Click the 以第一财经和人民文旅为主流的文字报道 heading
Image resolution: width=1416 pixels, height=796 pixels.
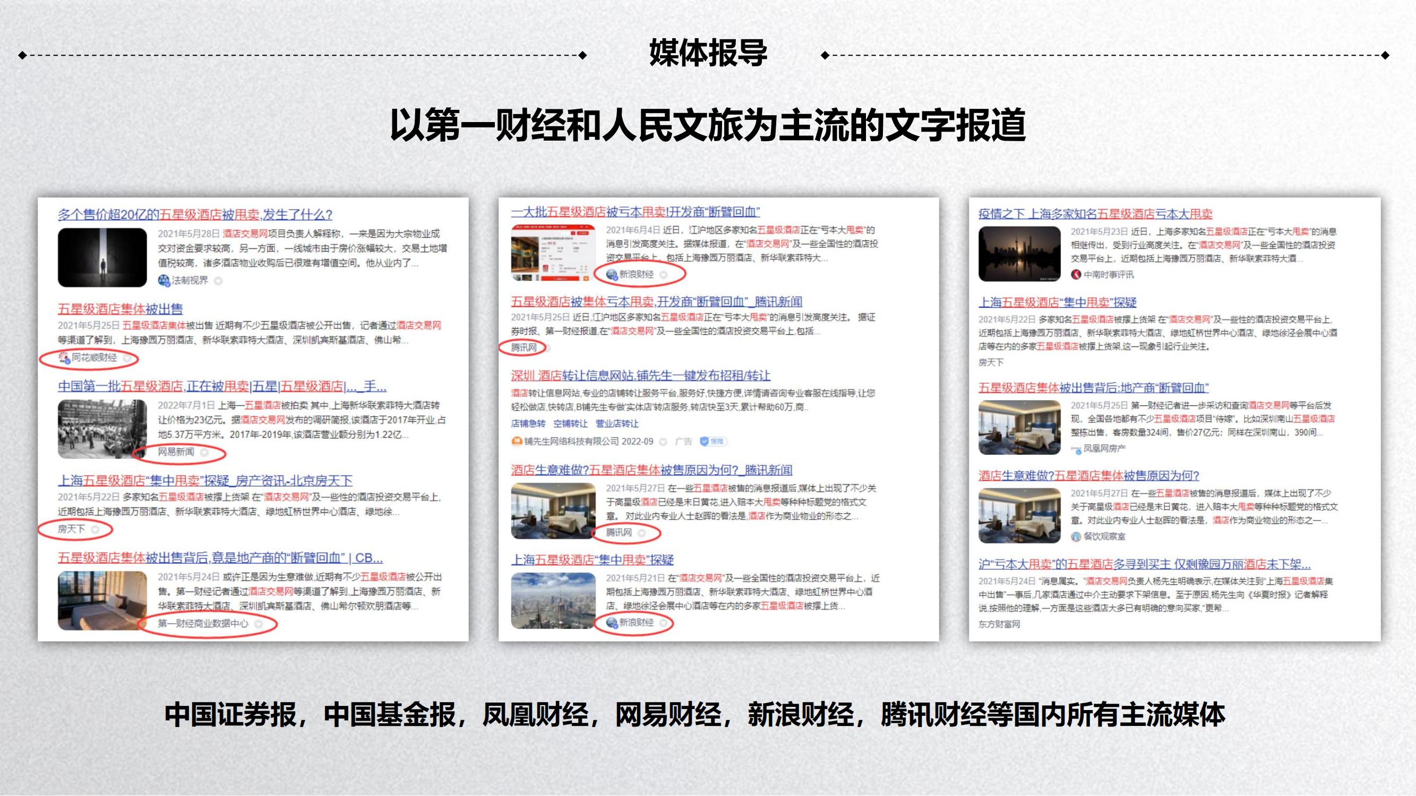pos(708,125)
